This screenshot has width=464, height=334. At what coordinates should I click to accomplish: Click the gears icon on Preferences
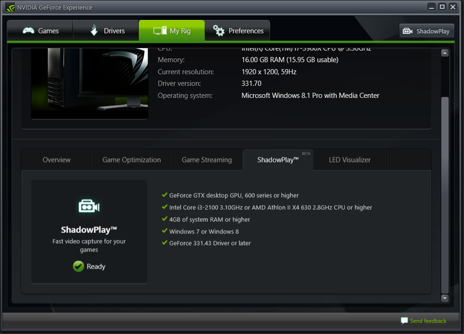pyautogui.click(x=219, y=30)
